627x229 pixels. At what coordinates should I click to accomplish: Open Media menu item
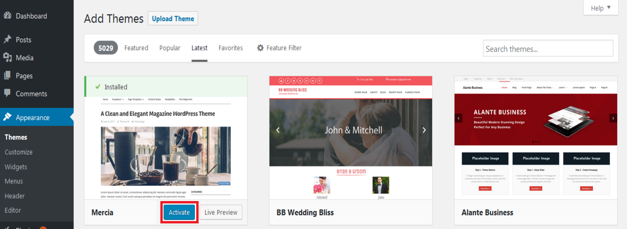click(x=37, y=58)
